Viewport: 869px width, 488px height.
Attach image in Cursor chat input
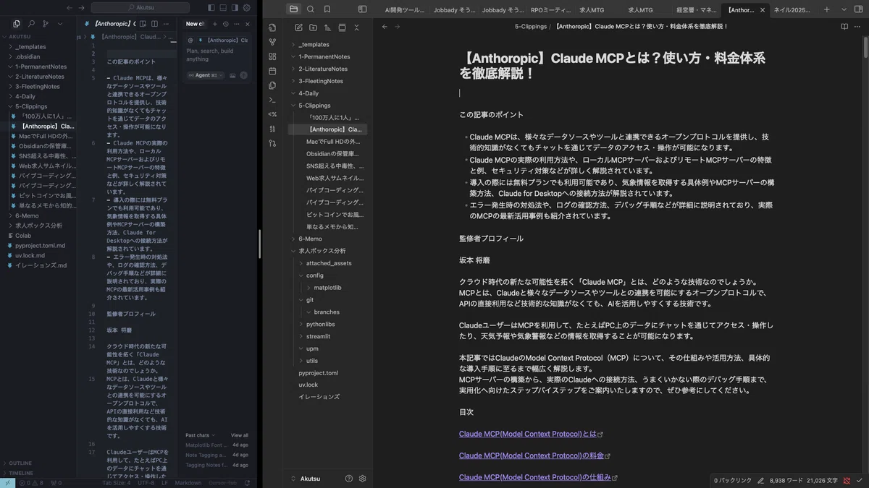(232, 75)
